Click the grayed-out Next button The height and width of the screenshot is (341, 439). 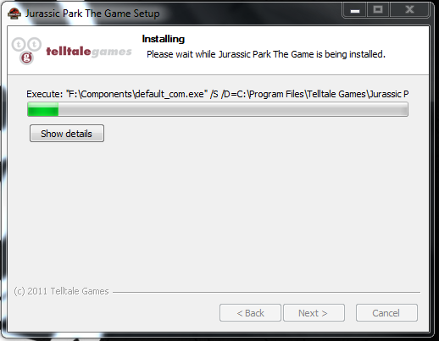click(x=314, y=313)
